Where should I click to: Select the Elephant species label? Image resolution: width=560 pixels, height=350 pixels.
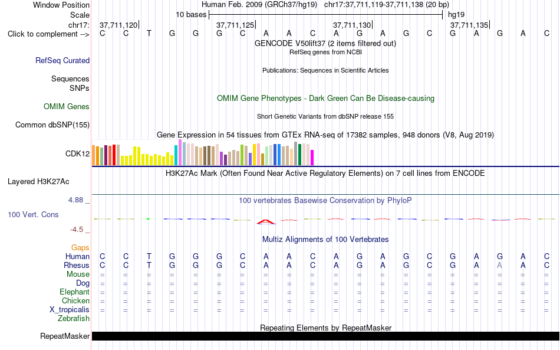point(75,292)
